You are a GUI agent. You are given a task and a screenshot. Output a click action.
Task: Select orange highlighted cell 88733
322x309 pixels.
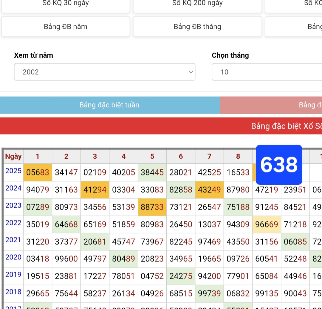coord(152,207)
